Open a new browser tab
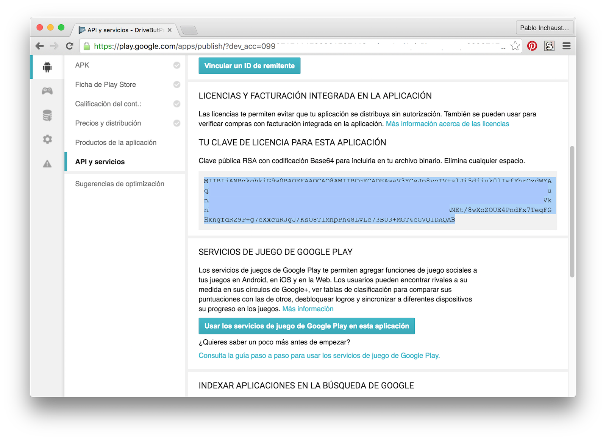 click(x=189, y=30)
